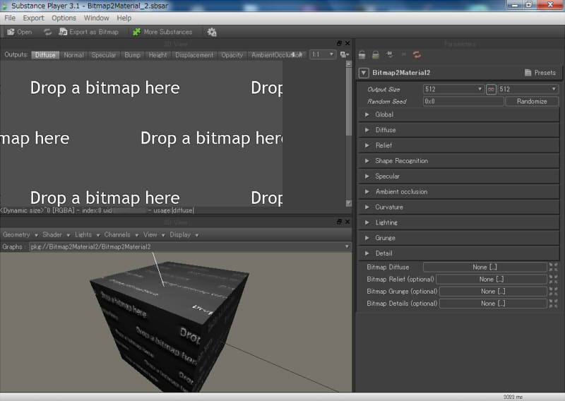The width and height of the screenshot is (565, 401).
Task: Click the 2D view options icon beside zoom
Action: [x=344, y=55]
